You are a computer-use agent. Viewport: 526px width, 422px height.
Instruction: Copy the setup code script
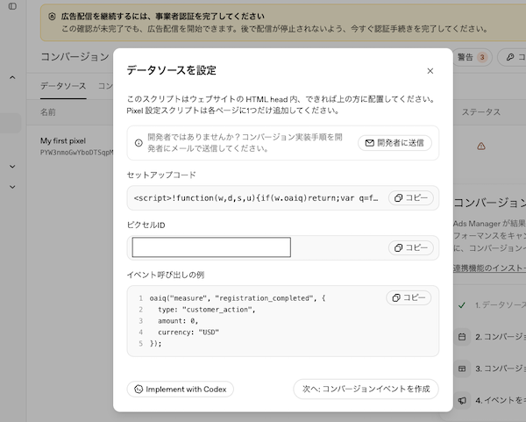tap(410, 197)
